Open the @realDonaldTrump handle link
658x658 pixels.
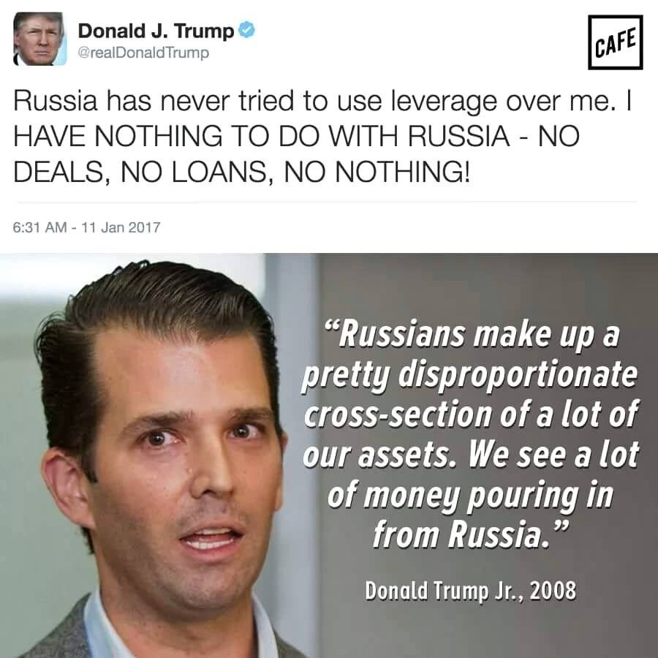pos(143,53)
